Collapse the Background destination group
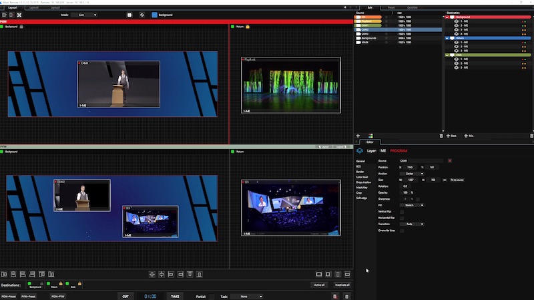534x300 pixels. click(x=447, y=17)
